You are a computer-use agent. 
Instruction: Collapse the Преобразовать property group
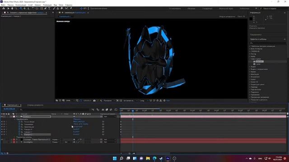point(15,119)
